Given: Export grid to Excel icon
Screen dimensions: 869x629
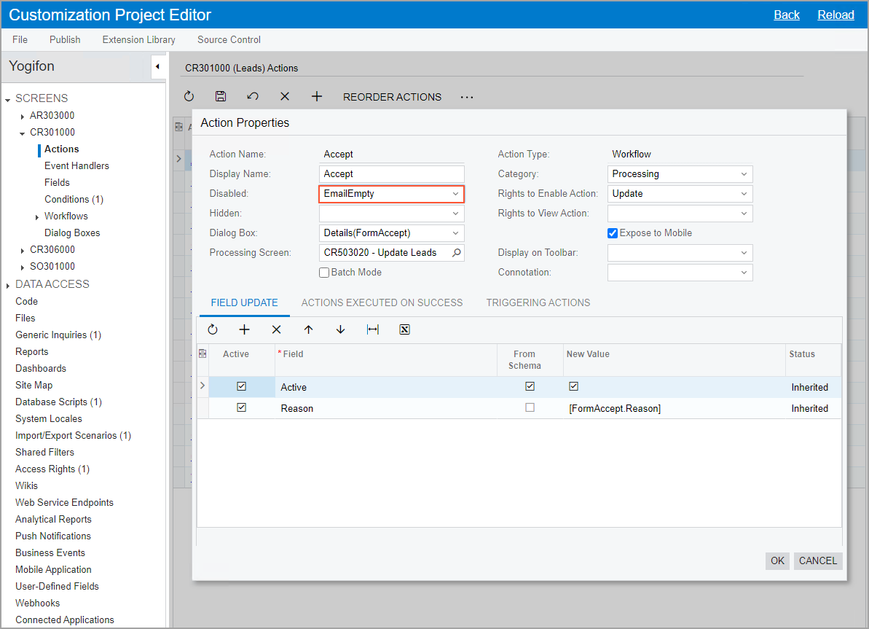Looking at the screenshot, I should (x=404, y=329).
